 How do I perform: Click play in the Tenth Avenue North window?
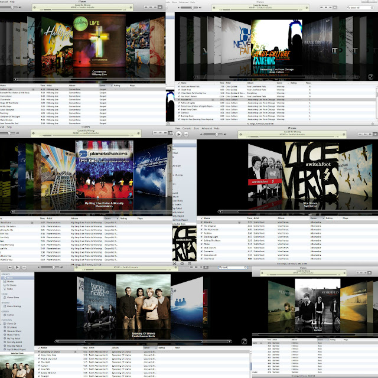17,268
